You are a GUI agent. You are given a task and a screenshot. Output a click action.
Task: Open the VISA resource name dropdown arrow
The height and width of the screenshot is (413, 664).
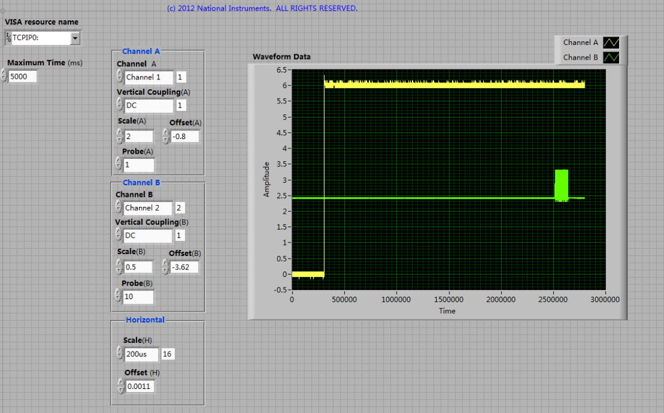pyautogui.click(x=75, y=38)
